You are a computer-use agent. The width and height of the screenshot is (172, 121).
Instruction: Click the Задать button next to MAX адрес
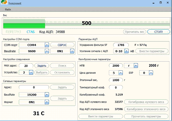[42, 66]
